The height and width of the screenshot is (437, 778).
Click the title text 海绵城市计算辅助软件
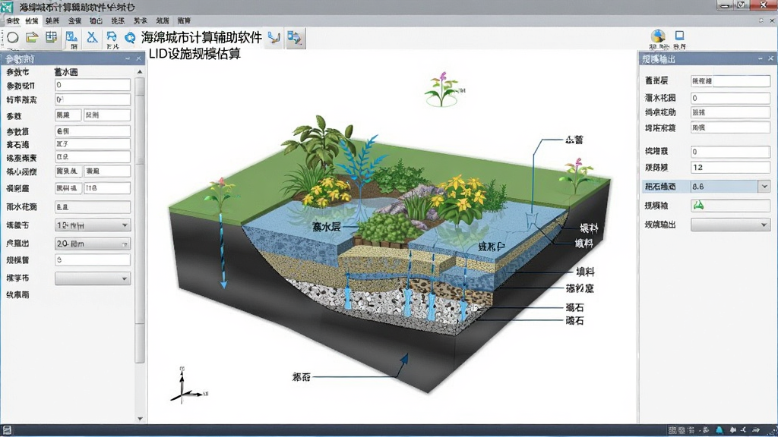pyautogui.click(x=201, y=38)
